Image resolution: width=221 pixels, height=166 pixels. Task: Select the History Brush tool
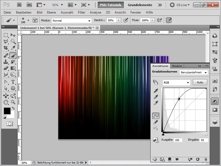(x=13, y=62)
